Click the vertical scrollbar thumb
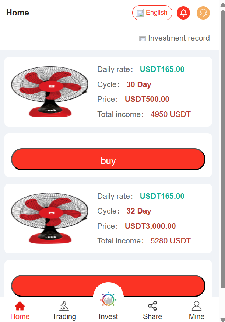 (x=222, y=148)
